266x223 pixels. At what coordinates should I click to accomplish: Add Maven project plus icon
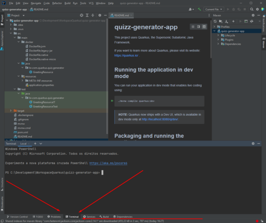[x=234, y=21]
